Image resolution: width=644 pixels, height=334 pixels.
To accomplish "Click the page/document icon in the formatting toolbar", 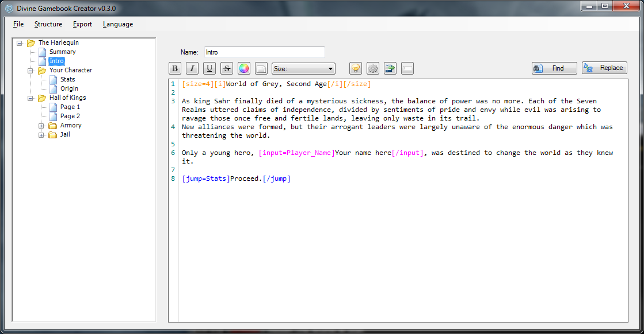I will point(261,68).
